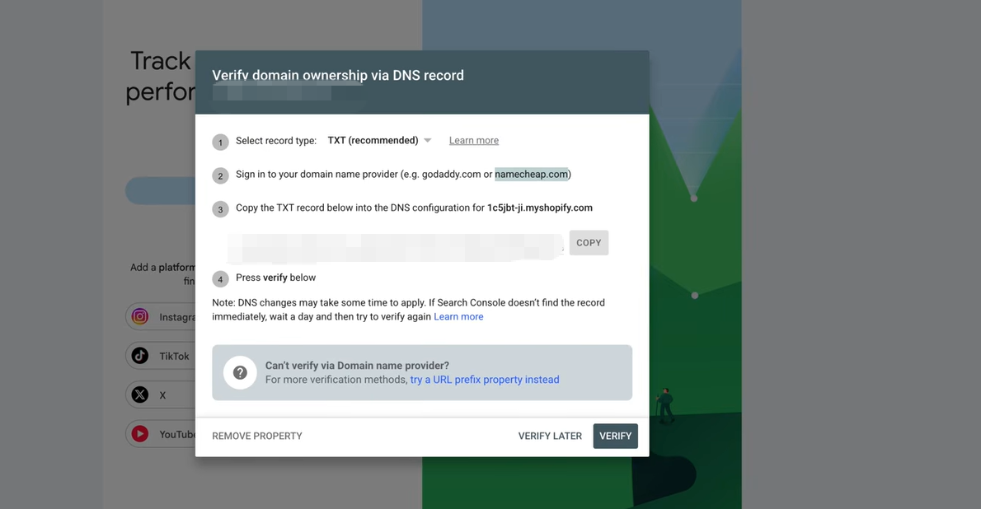Open Learn more link beside record type
This screenshot has width=981, height=509.
(474, 141)
